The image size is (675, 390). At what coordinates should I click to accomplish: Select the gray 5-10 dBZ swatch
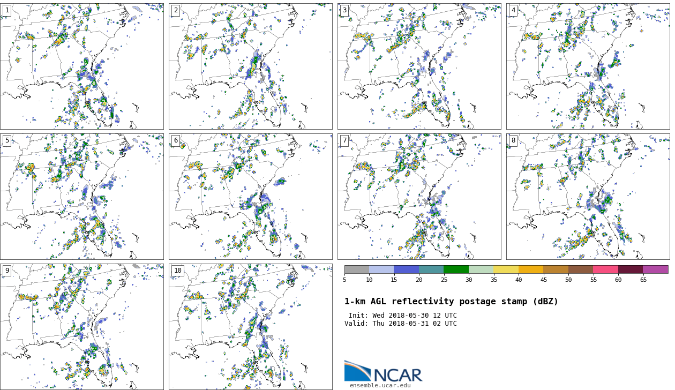357,269
